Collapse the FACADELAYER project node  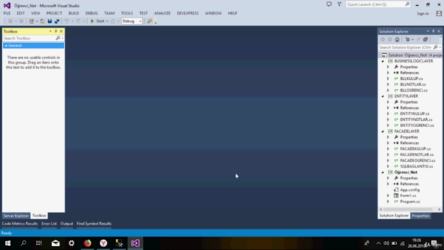coord(382,131)
